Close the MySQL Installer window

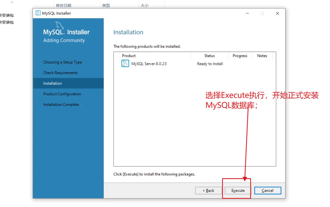(x=277, y=13)
